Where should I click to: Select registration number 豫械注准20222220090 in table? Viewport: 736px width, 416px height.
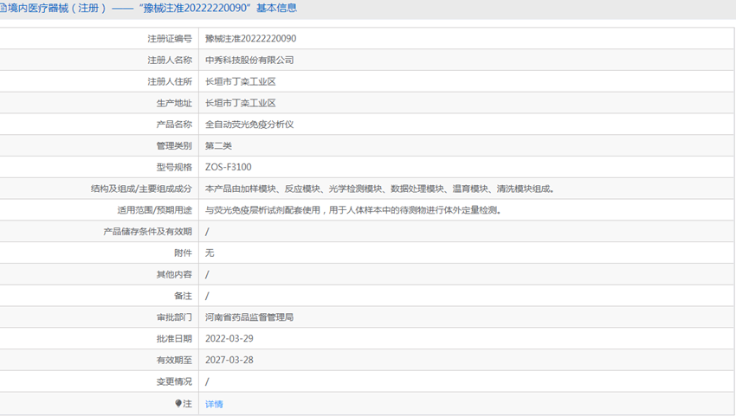[x=250, y=38]
